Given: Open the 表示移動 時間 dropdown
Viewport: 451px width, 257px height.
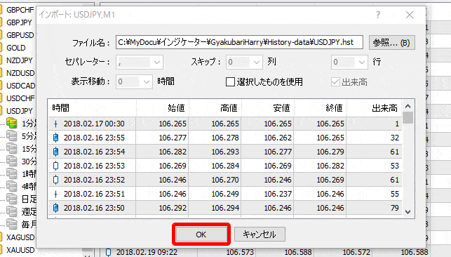Looking at the screenshot, I should (x=134, y=82).
